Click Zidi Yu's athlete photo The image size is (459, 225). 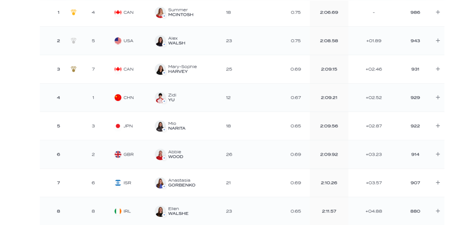coord(161,98)
